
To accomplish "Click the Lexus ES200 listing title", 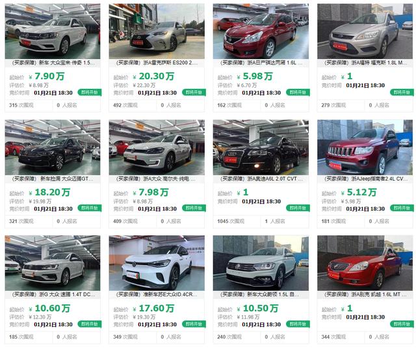I will [157, 63].
